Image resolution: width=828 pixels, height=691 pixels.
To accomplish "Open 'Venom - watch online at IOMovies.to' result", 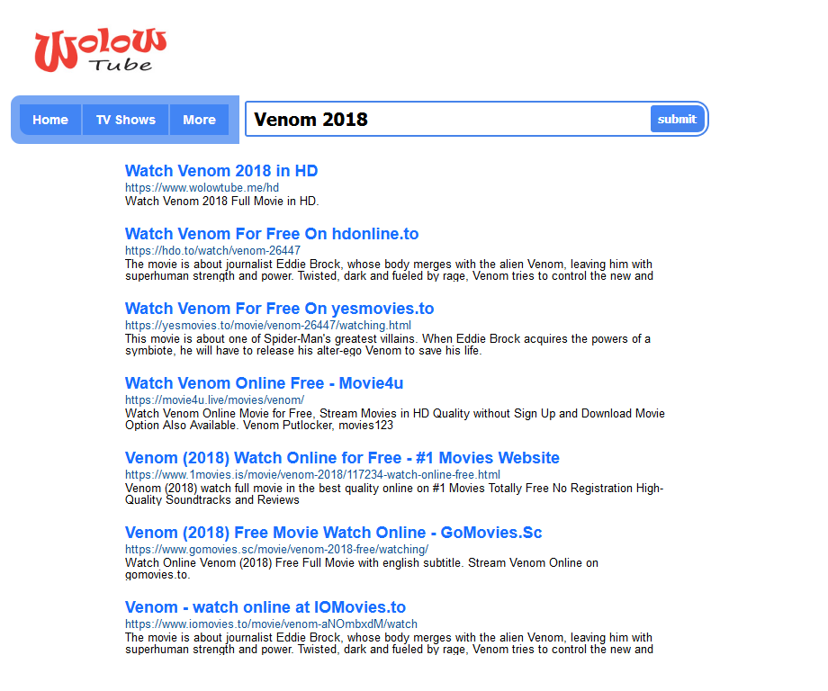I will [x=265, y=607].
